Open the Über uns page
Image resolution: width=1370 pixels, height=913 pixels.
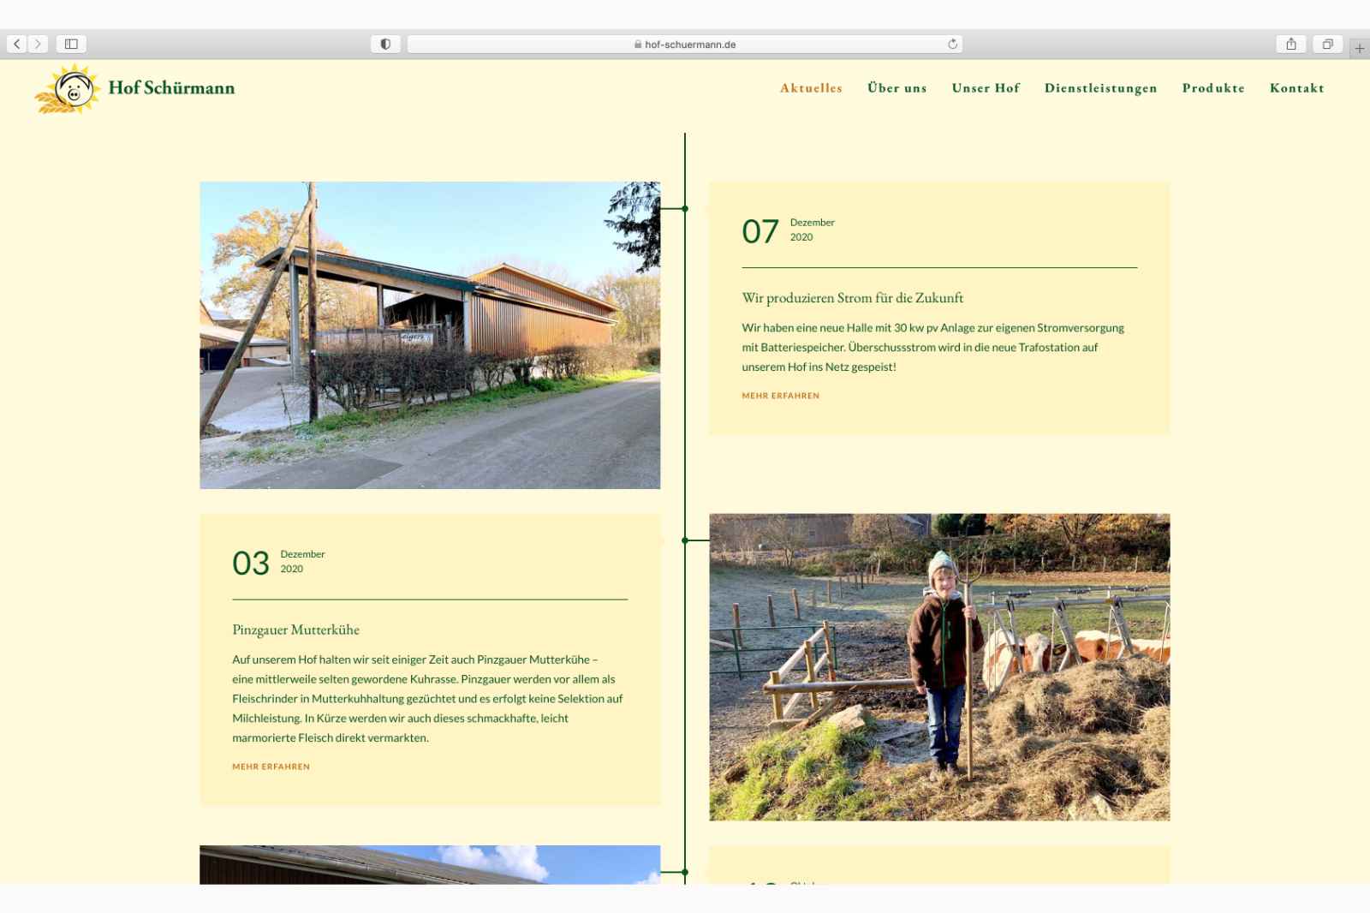point(896,87)
